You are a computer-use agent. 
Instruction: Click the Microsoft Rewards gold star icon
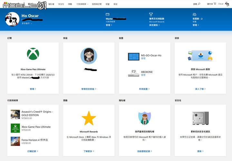click(x=89, y=118)
